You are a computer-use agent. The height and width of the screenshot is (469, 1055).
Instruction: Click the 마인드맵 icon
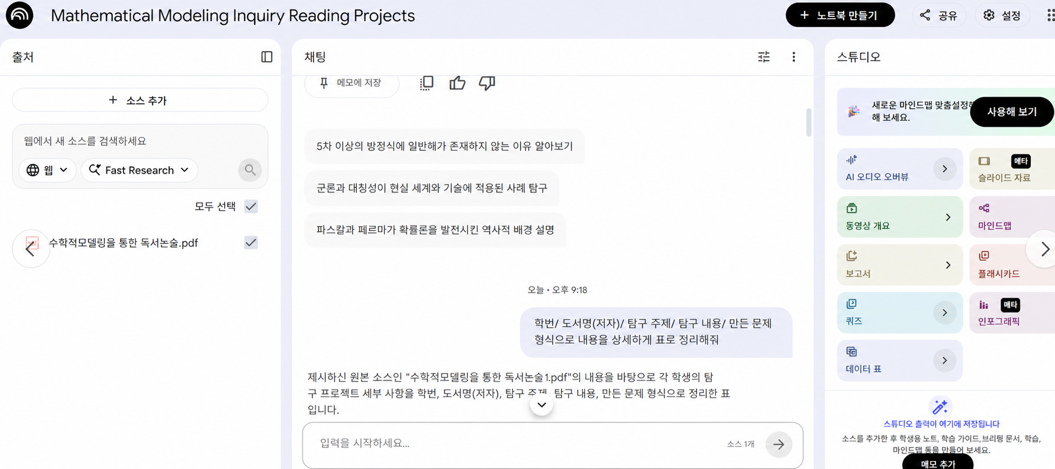click(x=984, y=208)
